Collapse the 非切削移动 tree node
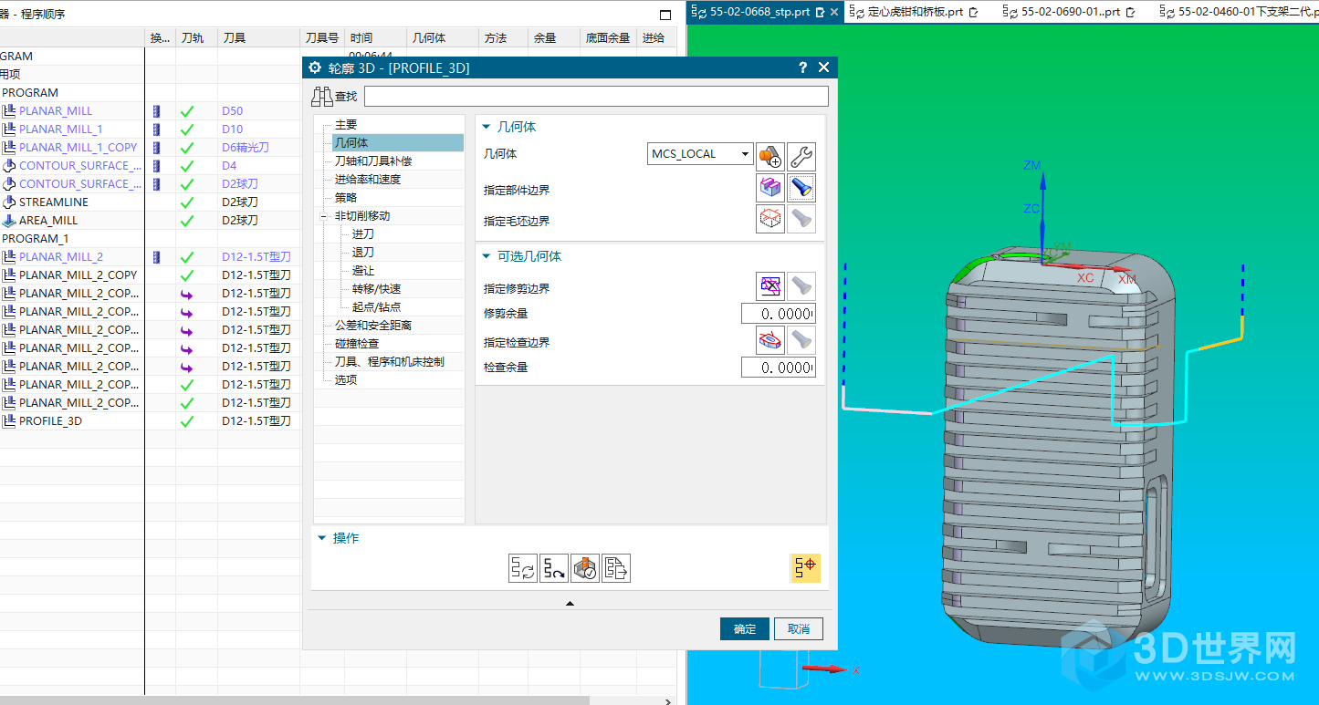This screenshot has width=1319, height=705. (x=322, y=216)
